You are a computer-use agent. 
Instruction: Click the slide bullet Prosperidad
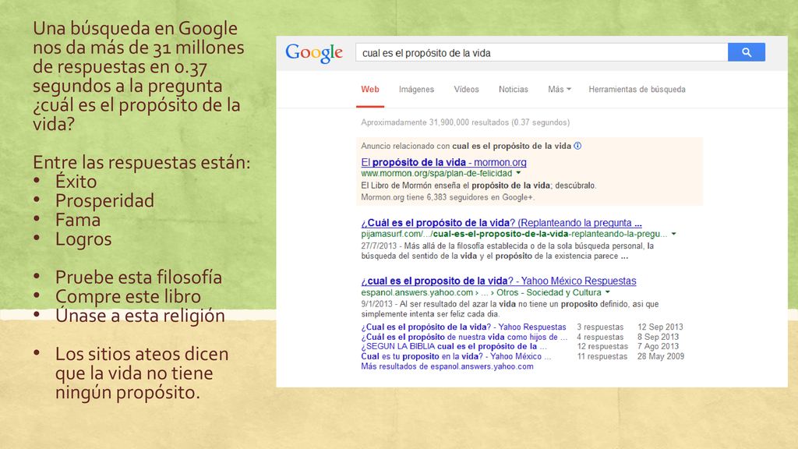tap(105, 200)
